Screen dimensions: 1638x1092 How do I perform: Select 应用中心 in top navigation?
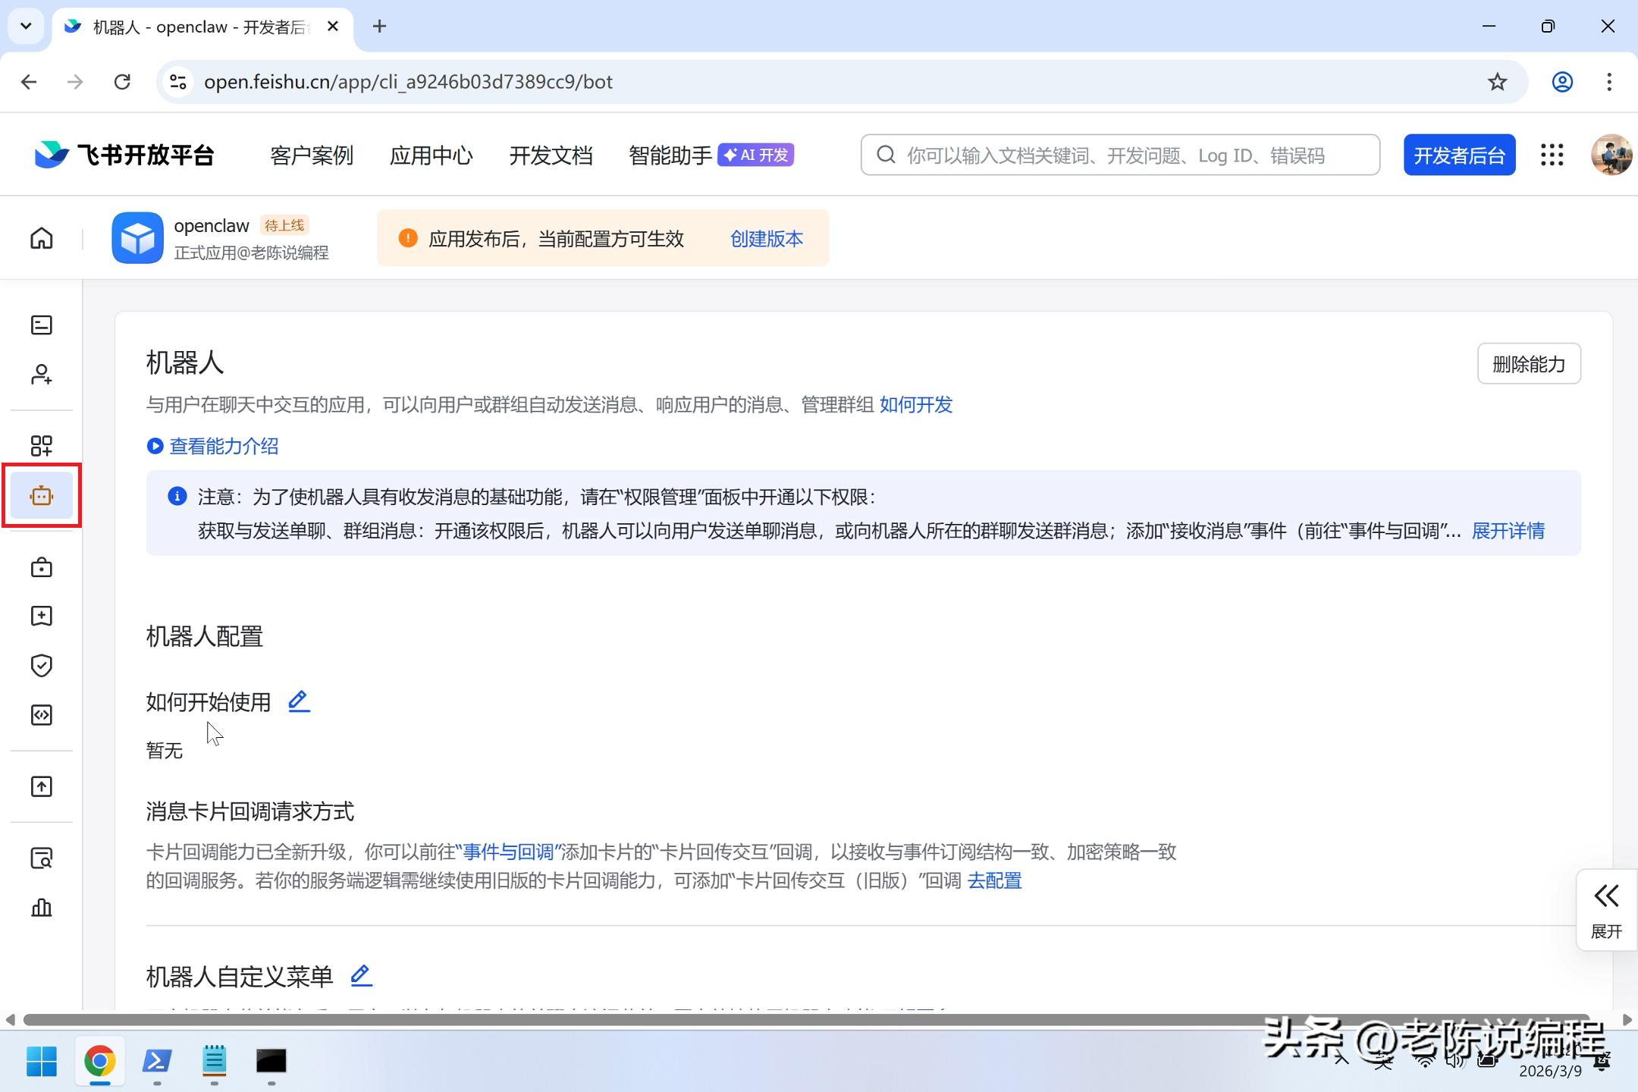431,155
